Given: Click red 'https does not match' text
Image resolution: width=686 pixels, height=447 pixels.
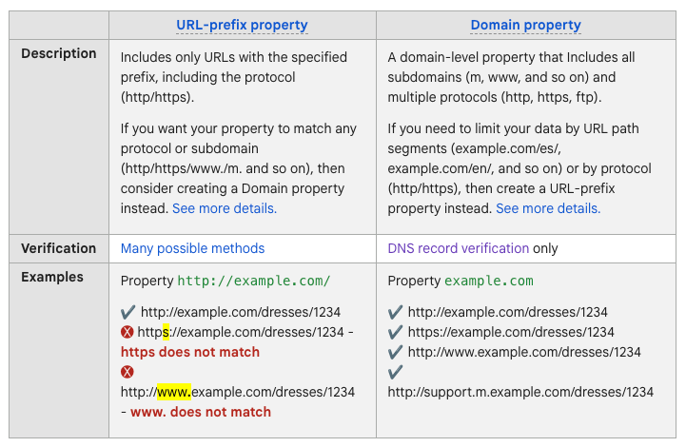Looking at the screenshot, I should (x=190, y=352).
